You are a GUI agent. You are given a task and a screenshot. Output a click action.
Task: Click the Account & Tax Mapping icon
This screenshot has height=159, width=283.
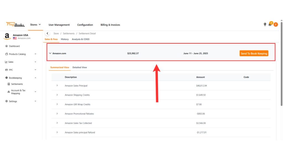tap(9, 92)
